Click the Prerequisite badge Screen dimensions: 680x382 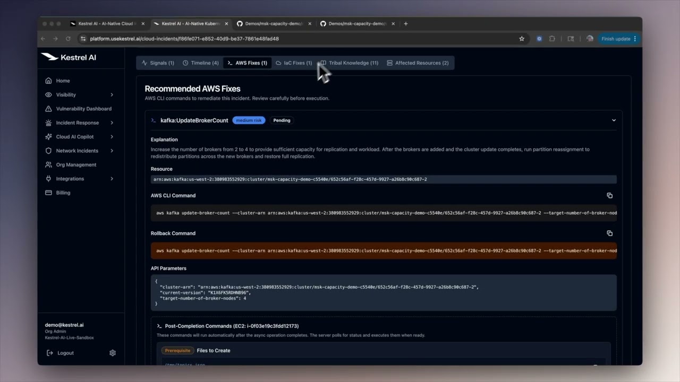tap(177, 351)
